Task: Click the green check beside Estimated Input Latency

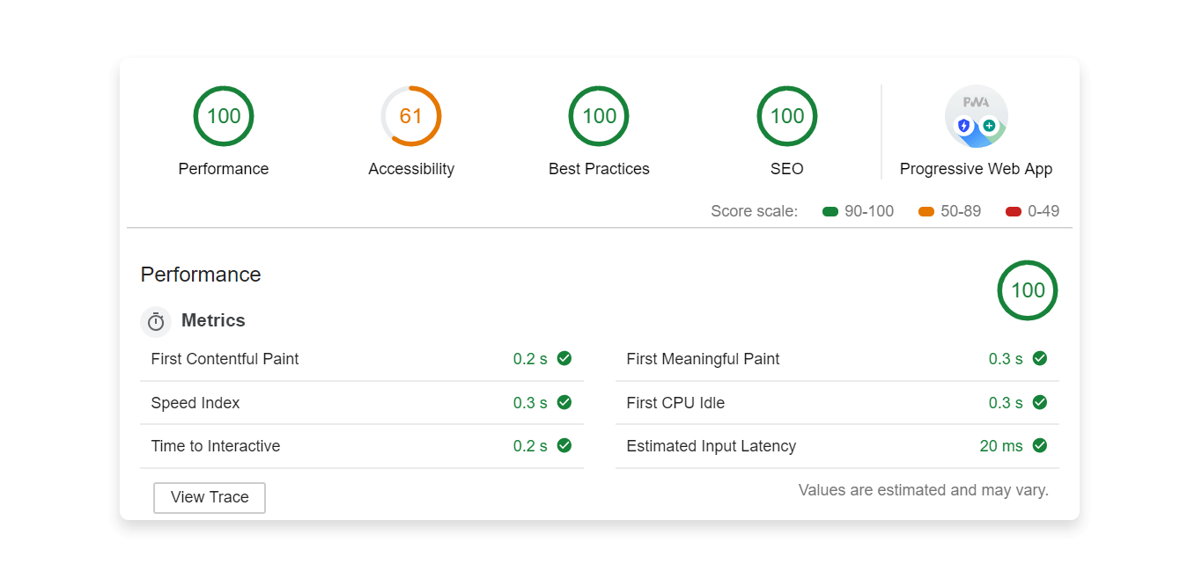Action: pos(1039,445)
